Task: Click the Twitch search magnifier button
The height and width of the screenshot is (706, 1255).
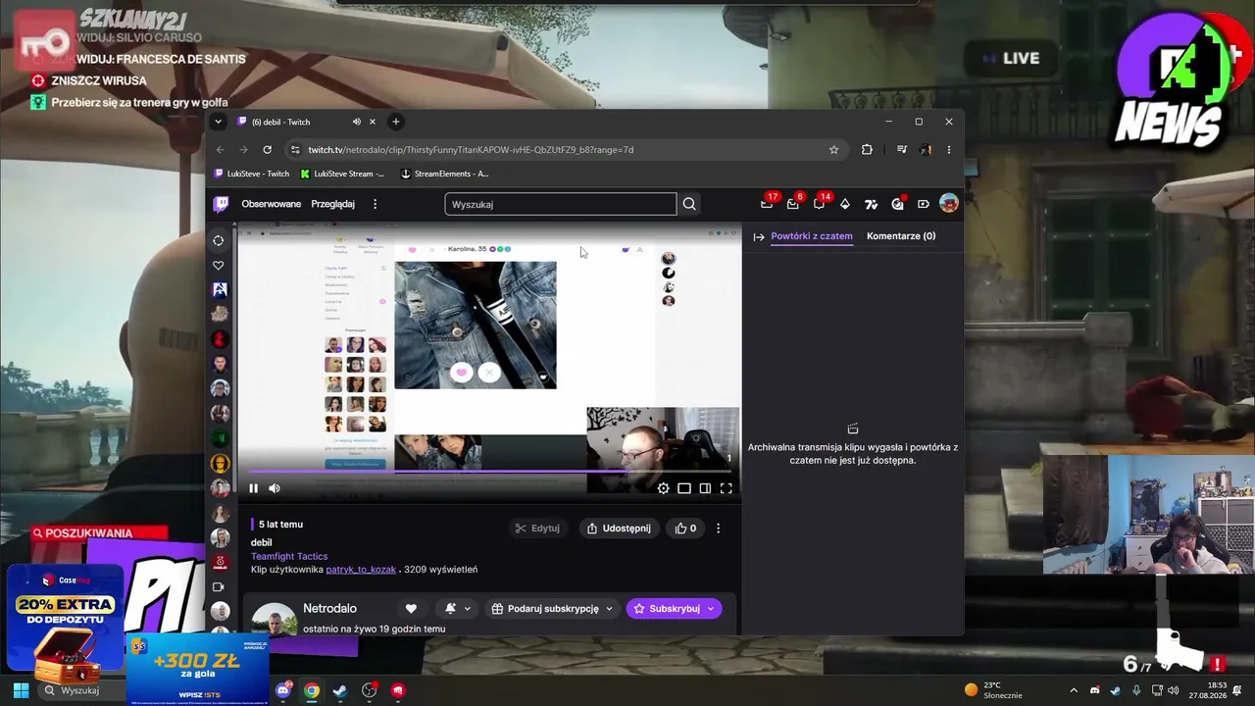Action: (689, 204)
